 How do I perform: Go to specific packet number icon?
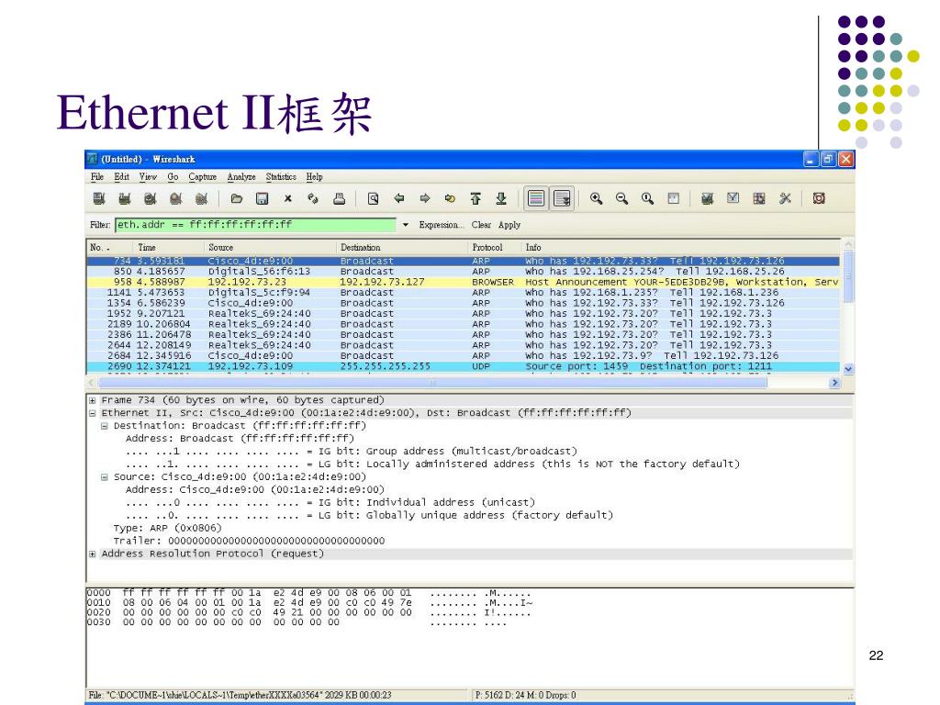450,198
